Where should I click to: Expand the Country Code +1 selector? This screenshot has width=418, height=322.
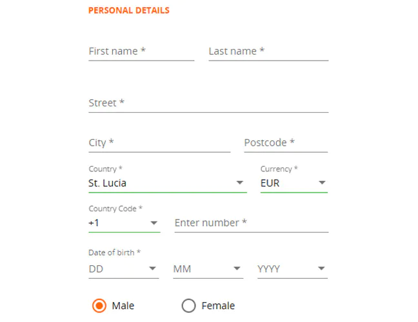coord(116,223)
